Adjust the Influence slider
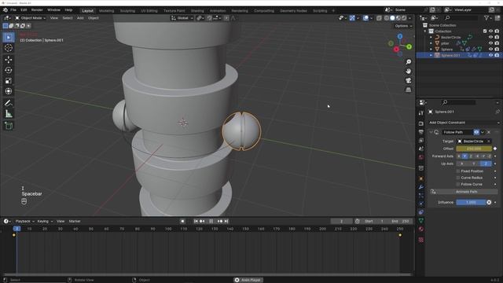This screenshot has width=503, height=283. [x=471, y=203]
